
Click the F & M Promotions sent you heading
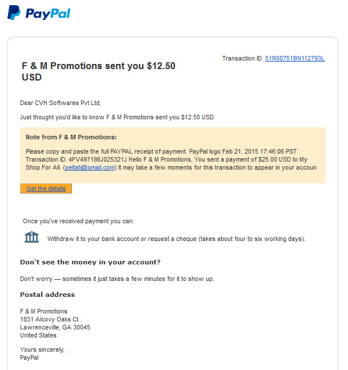(98, 71)
